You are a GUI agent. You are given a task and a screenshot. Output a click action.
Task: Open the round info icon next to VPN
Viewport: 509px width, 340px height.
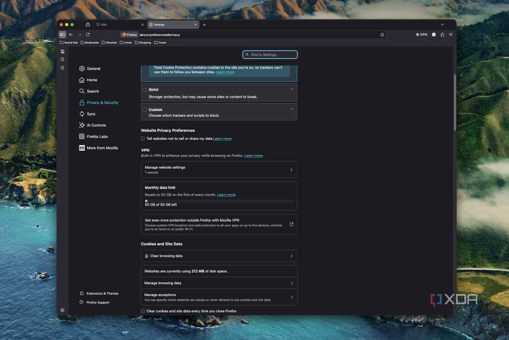point(434,35)
